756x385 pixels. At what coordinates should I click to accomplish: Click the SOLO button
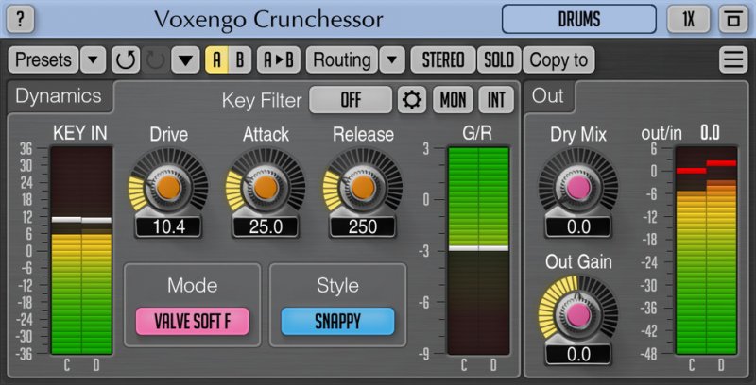[498, 60]
